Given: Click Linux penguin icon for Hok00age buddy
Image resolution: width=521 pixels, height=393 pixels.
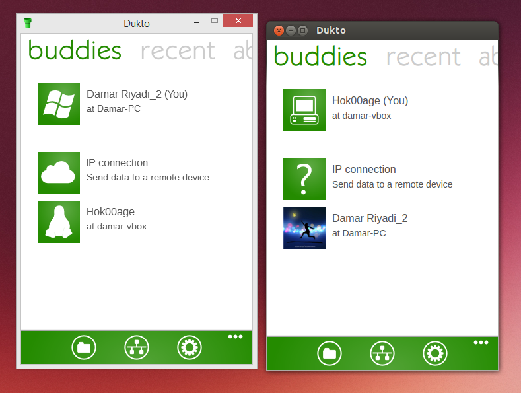Looking at the screenshot, I should click(x=59, y=222).
